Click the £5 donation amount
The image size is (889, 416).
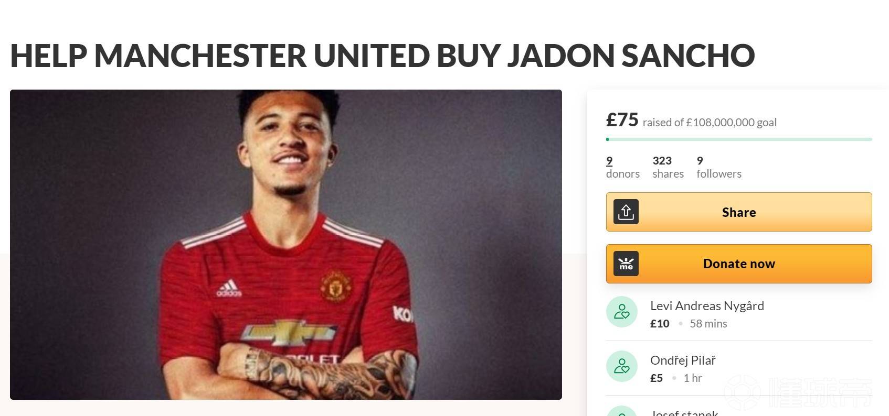tap(657, 378)
